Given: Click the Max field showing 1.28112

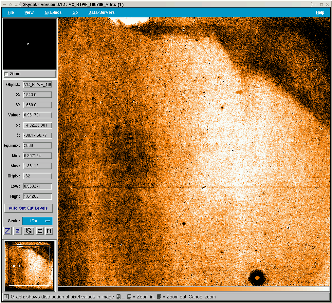Looking at the screenshot, I should (x=37, y=166).
